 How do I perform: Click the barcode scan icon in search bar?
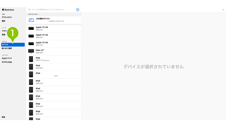29,10
